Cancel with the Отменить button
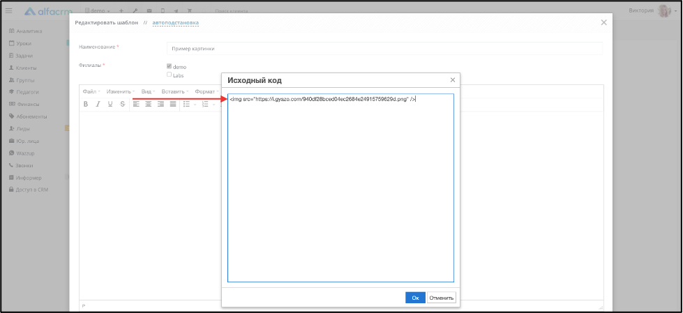Viewport: 683px width, 313px height. click(x=441, y=298)
